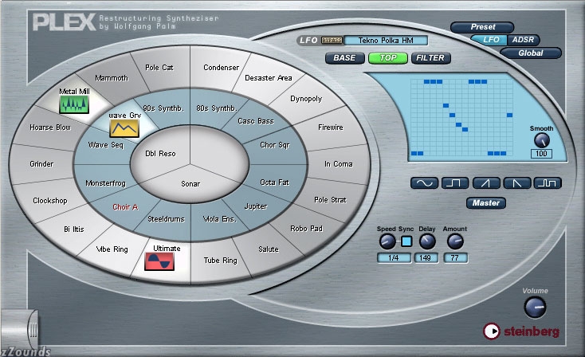The image size is (585, 357).
Task: Toggle the LFO Bypass switch
Action: tap(332, 41)
